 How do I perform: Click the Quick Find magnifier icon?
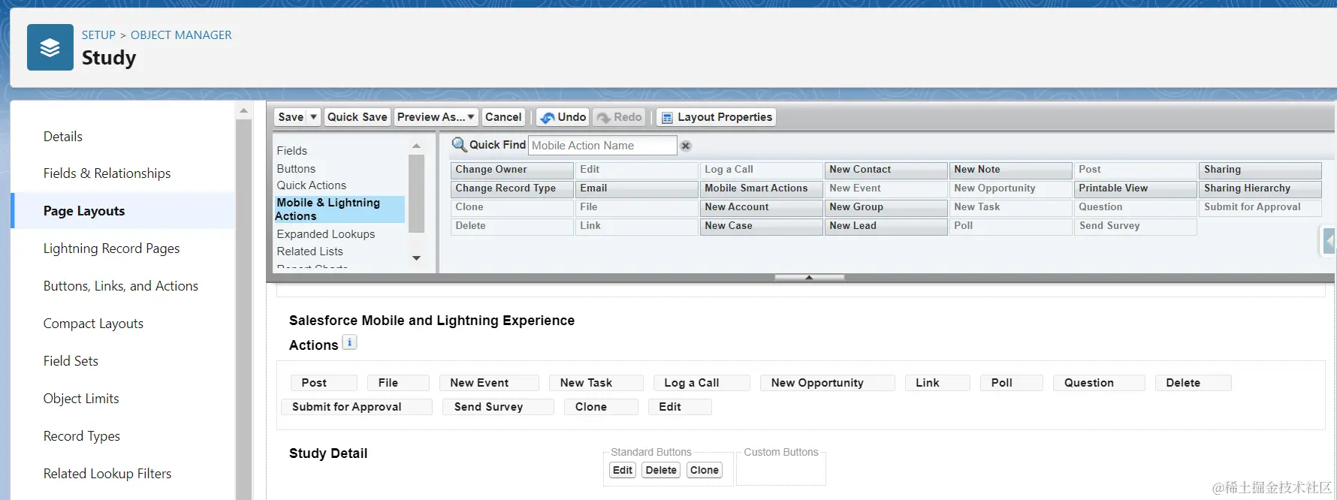pos(459,145)
